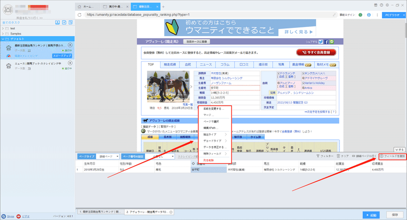
Task: Click the new task group icon
Action: click(64, 22)
